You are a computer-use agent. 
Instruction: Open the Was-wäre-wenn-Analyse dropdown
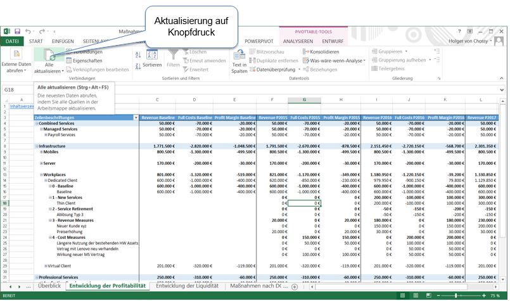coord(363,61)
